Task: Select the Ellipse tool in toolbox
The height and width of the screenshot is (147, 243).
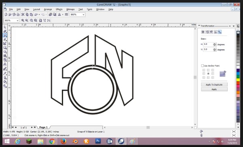Action: click(x=5, y=52)
